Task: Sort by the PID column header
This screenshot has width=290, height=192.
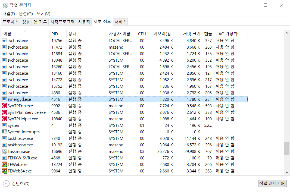Action: click(58, 34)
